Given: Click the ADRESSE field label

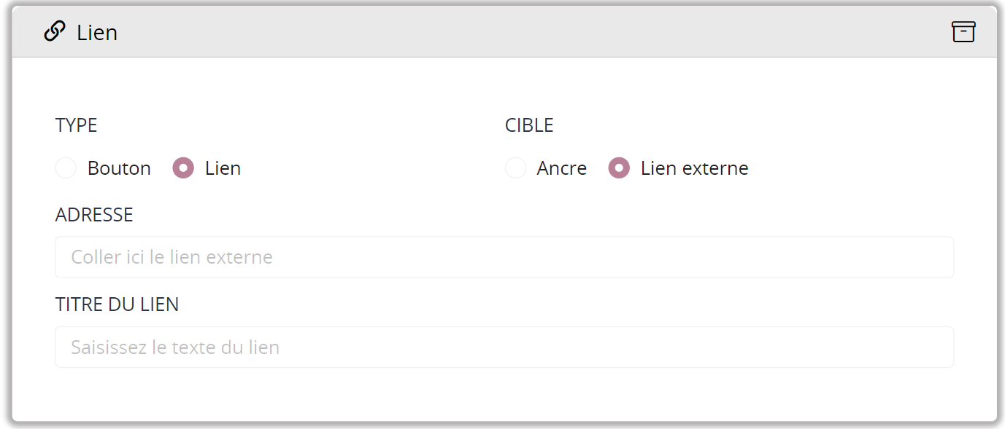Looking at the screenshot, I should pos(94,215).
